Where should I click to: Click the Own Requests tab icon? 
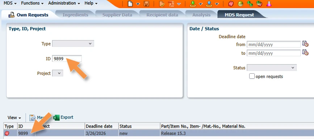click(x=12, y=15)
